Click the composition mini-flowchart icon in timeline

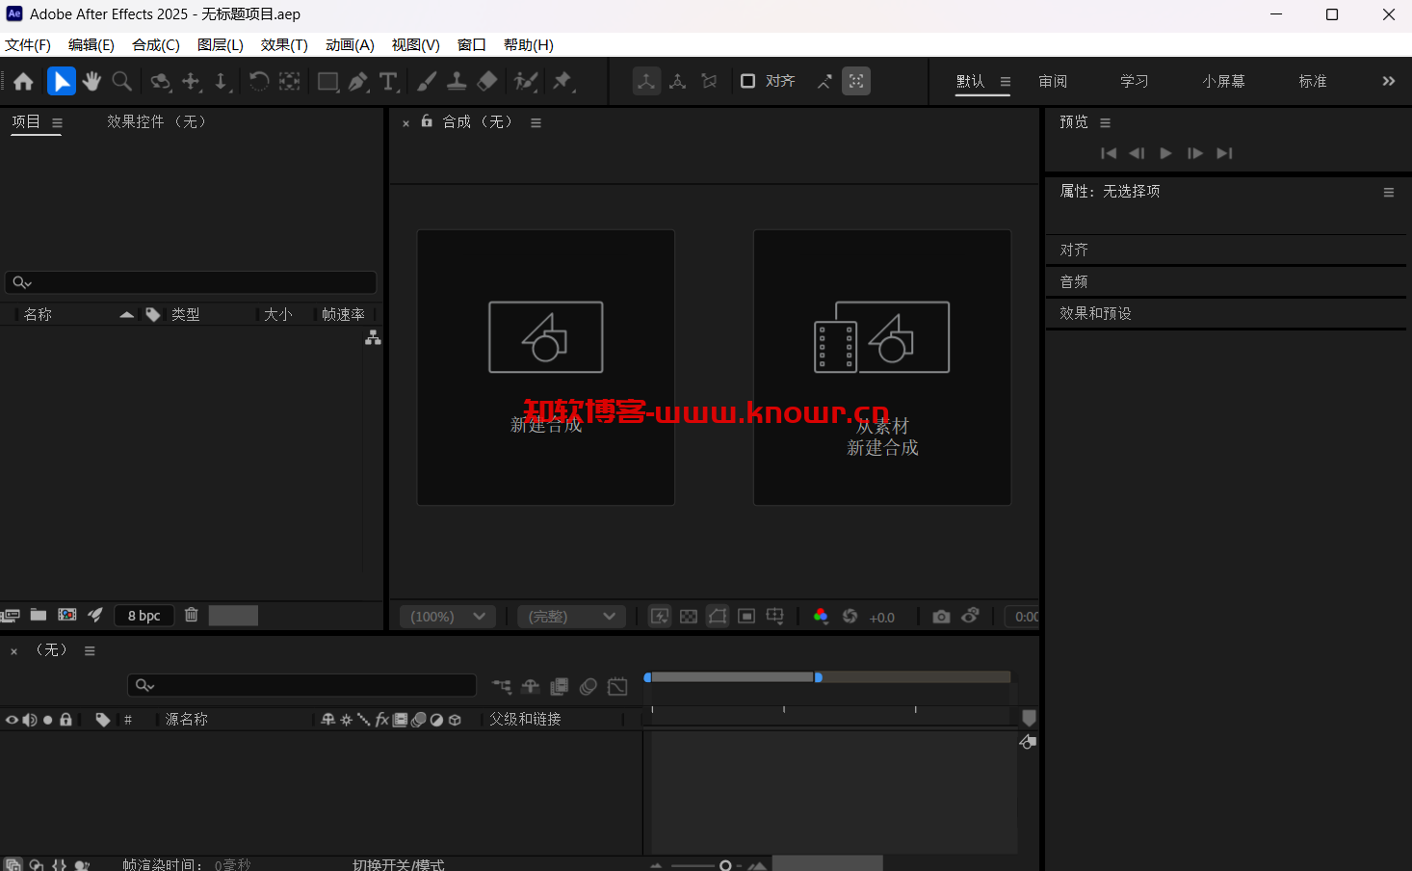502,686
